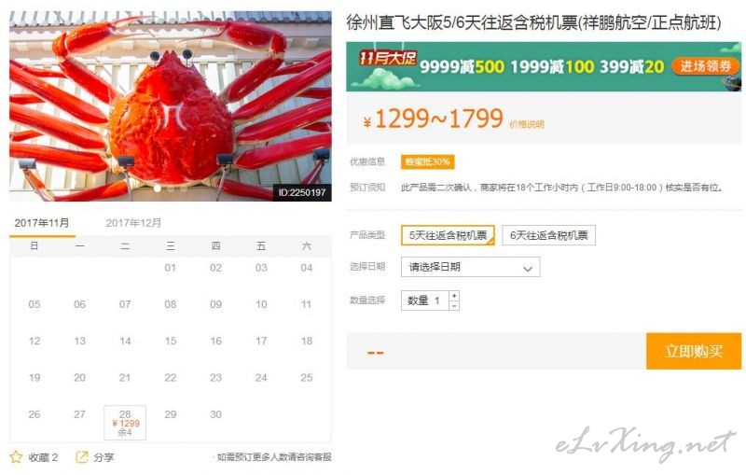The height and width of the screenshot is (475, 746).
Task: Select 5天往返含税机票 product type
Action: pyautogui.click(x=448, y=235)
